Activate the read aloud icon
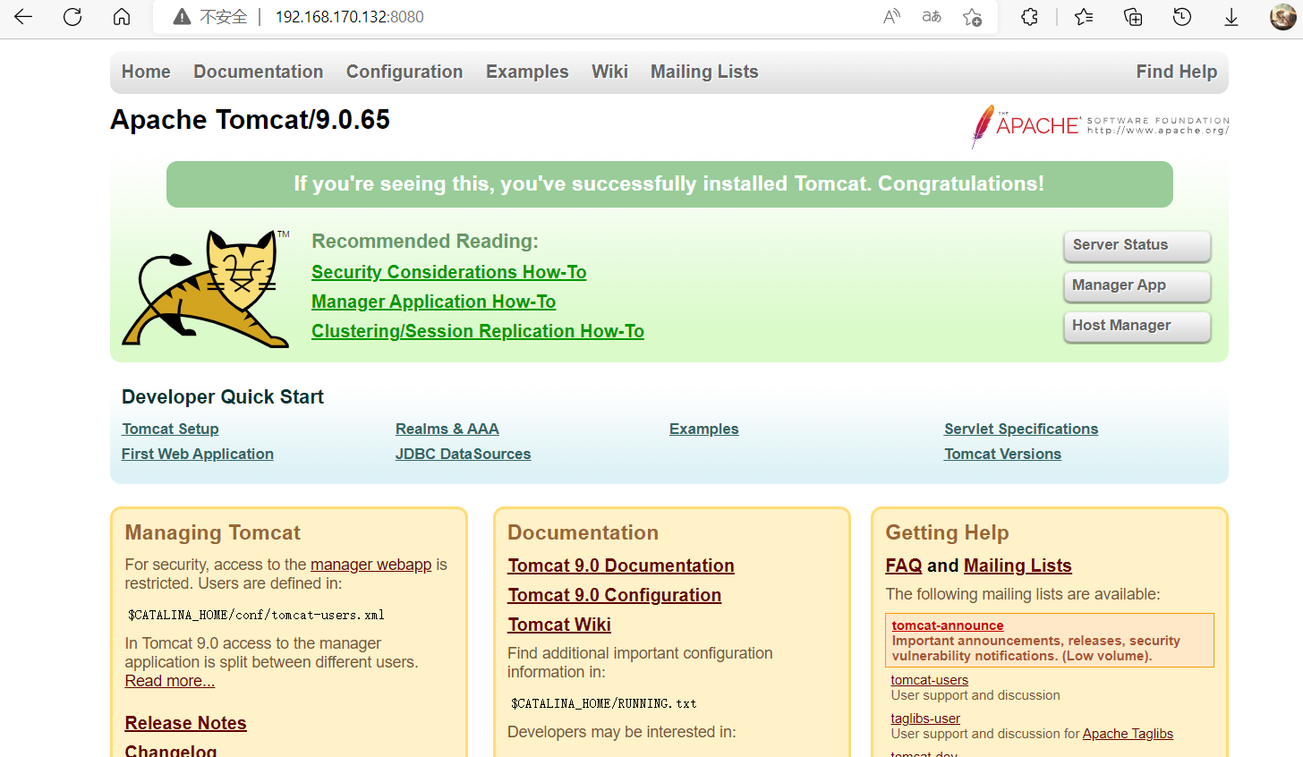 tap(891, 16)
